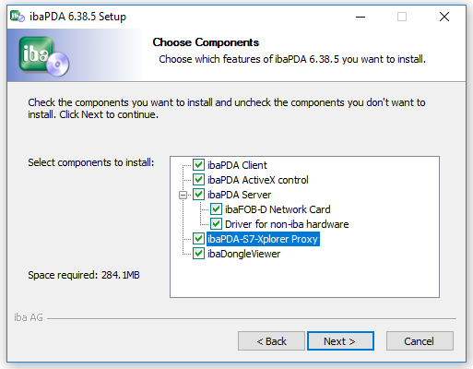Image resolution: width=473 pixels, height=369 pixels.
Task: Select the ibaFOB-D Network Card label
Action: pyautogui.click(x=278, y=209)
